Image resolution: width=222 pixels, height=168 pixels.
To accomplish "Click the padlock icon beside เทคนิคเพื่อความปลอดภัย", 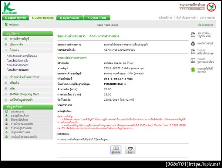I will 6,137.
